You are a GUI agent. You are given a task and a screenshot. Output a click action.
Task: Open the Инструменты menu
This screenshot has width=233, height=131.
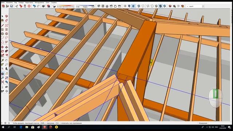click(x=39, y=3)
